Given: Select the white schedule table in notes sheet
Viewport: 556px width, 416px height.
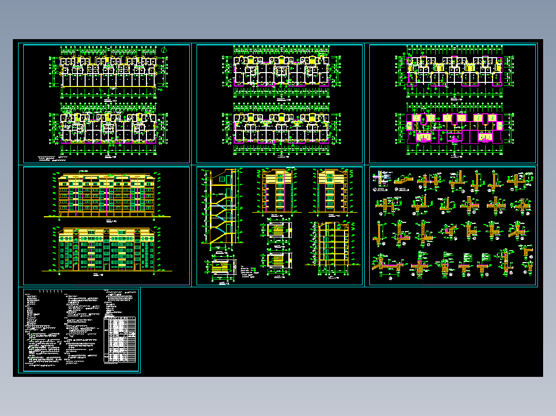Looking at the screenshot, I should (120, 339).
